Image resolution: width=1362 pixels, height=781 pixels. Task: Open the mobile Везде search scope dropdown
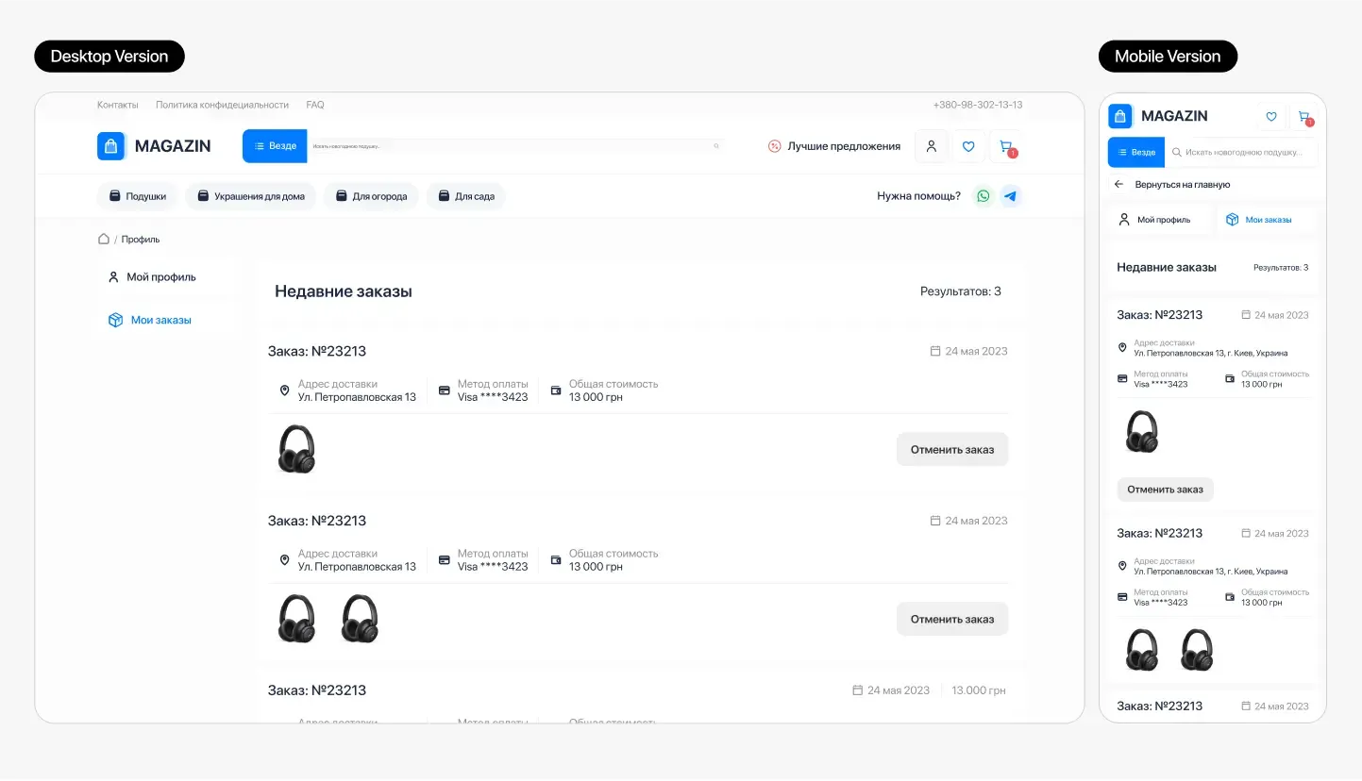(x=1135, y=152)
